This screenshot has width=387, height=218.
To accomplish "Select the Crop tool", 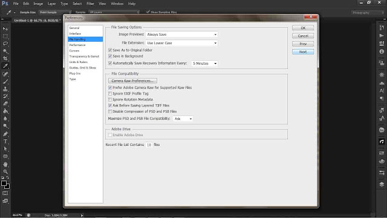I will [5, 59].
